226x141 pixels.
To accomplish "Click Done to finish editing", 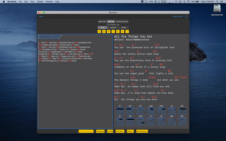I will tap(41, 16).
